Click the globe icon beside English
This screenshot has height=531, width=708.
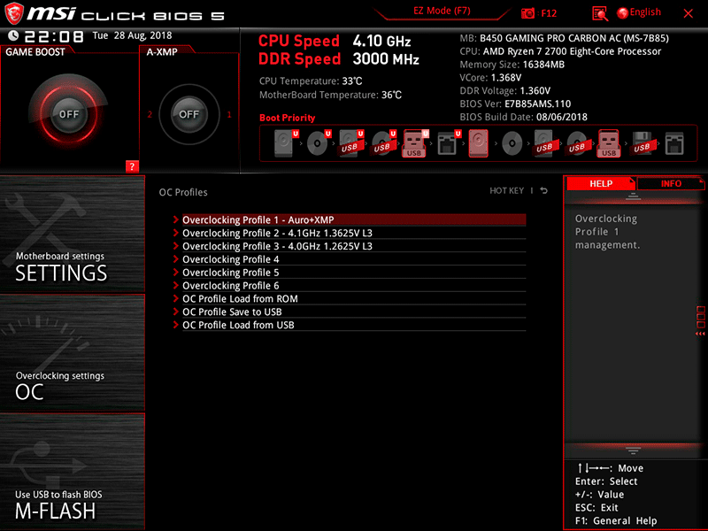coord(622,12)
